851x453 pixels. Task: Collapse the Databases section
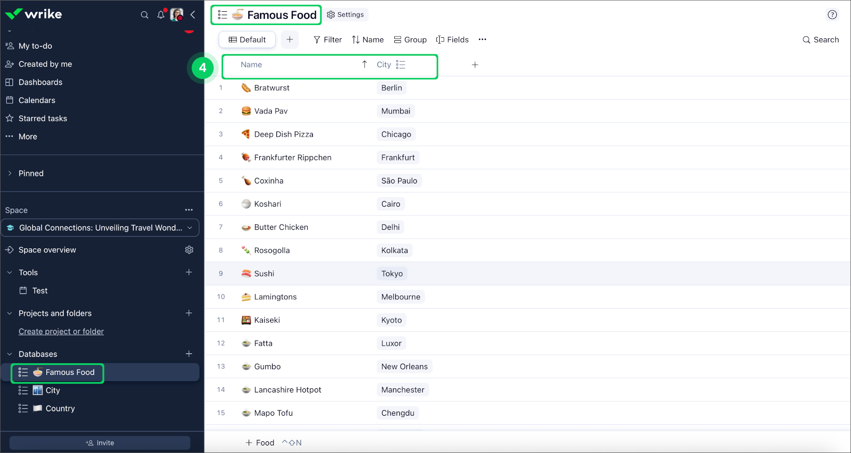click(10, 354)
